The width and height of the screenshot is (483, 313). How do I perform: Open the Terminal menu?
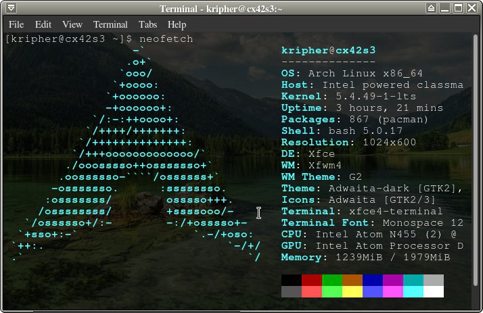(110, 24)
